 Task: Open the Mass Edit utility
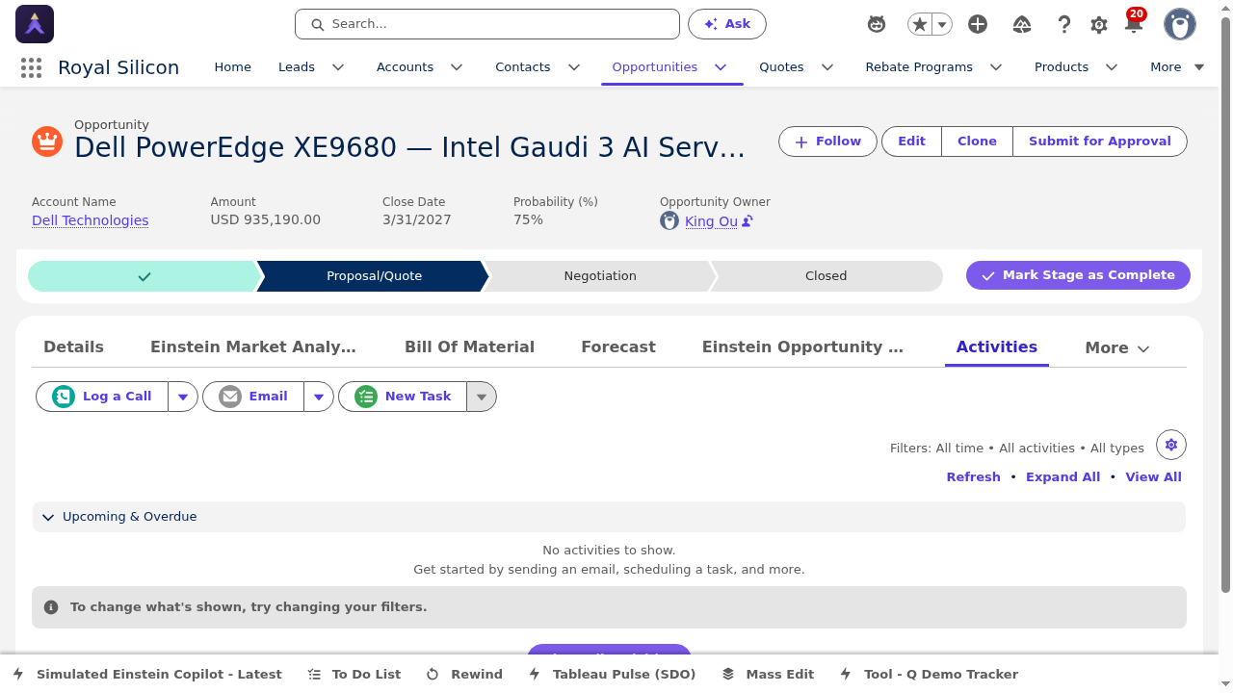point(768,674)
